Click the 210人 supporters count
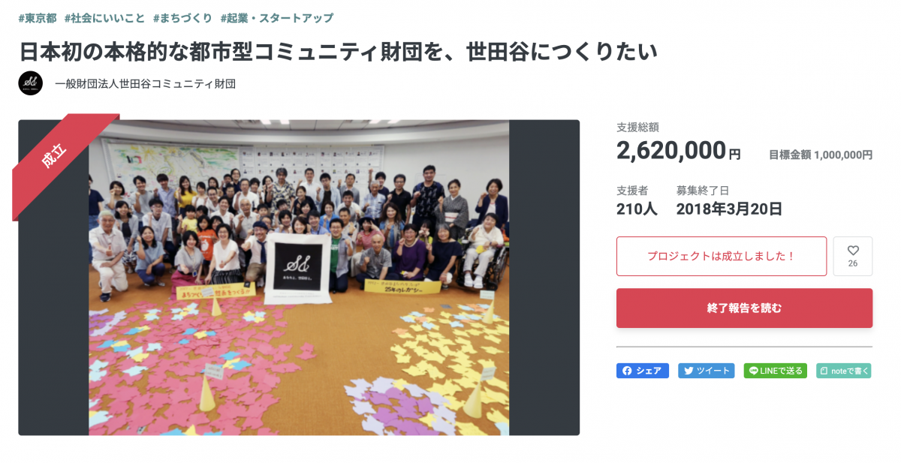The width and height of the screenshot is (901, 463). tap(637, 209)
